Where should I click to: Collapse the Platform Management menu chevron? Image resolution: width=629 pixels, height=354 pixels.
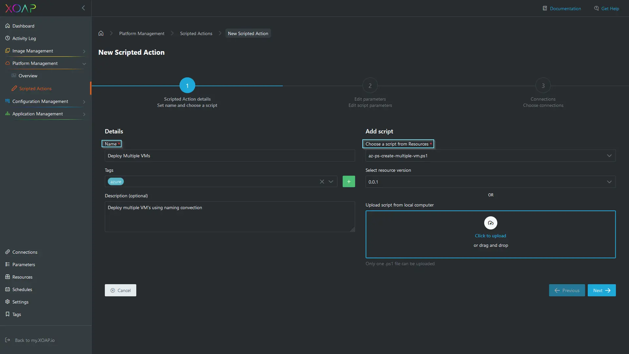point(84,64)
